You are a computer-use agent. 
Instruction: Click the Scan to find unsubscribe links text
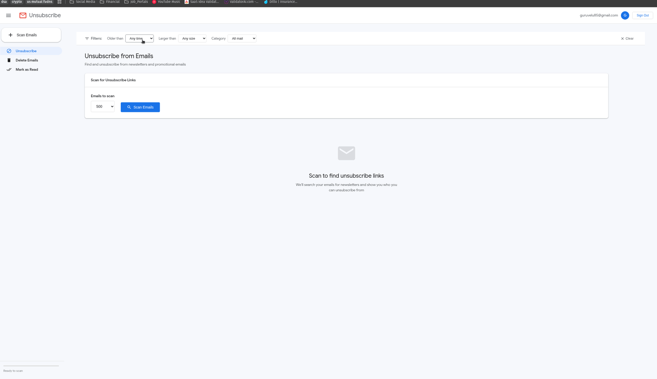point(347,176)
